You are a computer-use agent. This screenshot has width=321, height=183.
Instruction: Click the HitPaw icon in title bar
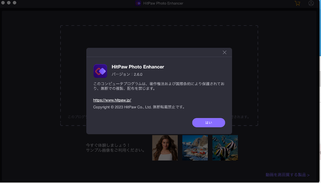[138, 4]
